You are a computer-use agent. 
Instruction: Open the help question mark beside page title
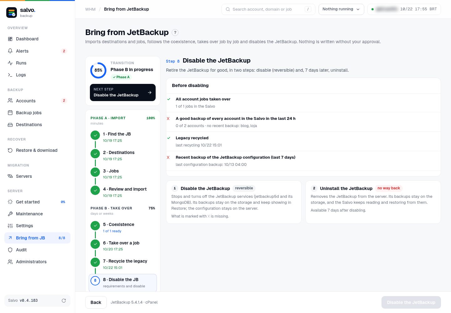point(175,32)
